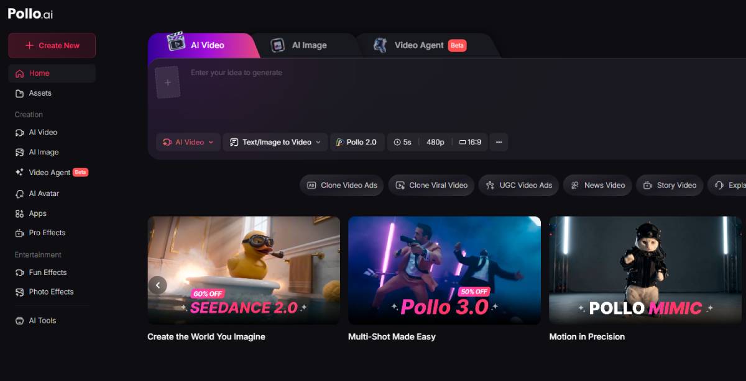746x381 pixels.
Task: Open the Seedance 2.0 duck thumbnail
Action: coord(244,271)
